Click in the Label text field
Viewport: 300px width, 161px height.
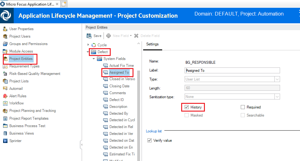tap(232, 71)
